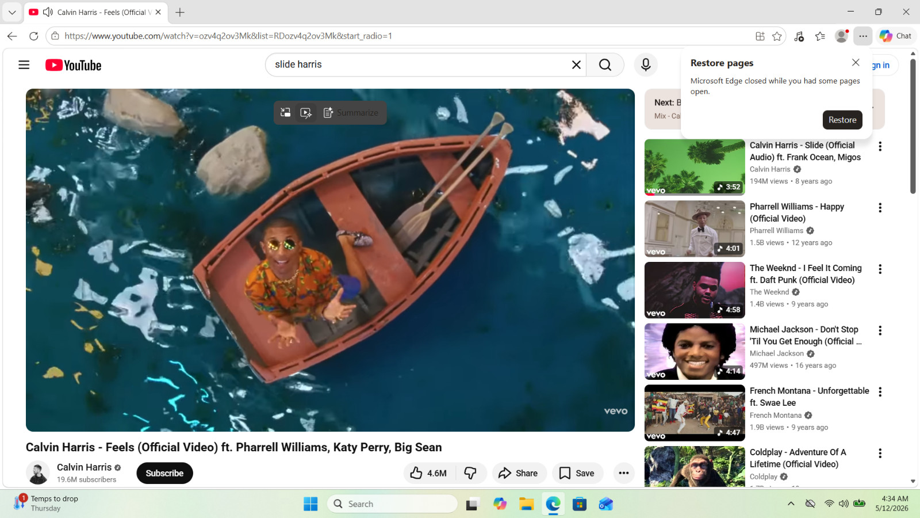
Task: Like the Feels video
Action: pyautogui.click(x=430, y=473)
